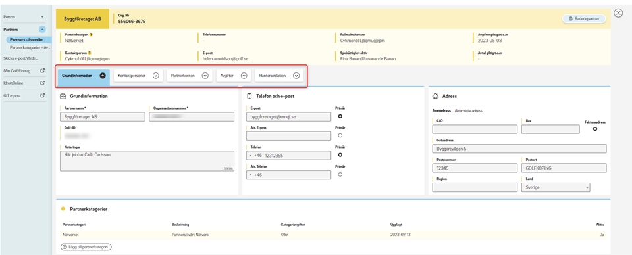The height and width of the screenshot is (255, 632).
Task: Click the Gatuadress field Byggarevägen 5
Action: (x=519, y=149)
